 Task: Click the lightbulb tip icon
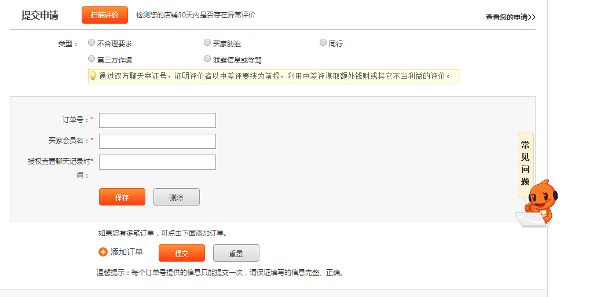click(x=93, y=76)
